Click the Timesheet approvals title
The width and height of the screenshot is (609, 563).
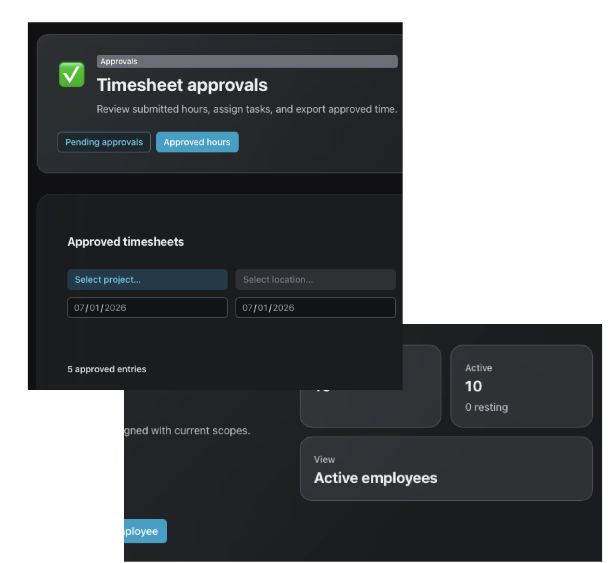pyautogui.click(x=182, y=85)
